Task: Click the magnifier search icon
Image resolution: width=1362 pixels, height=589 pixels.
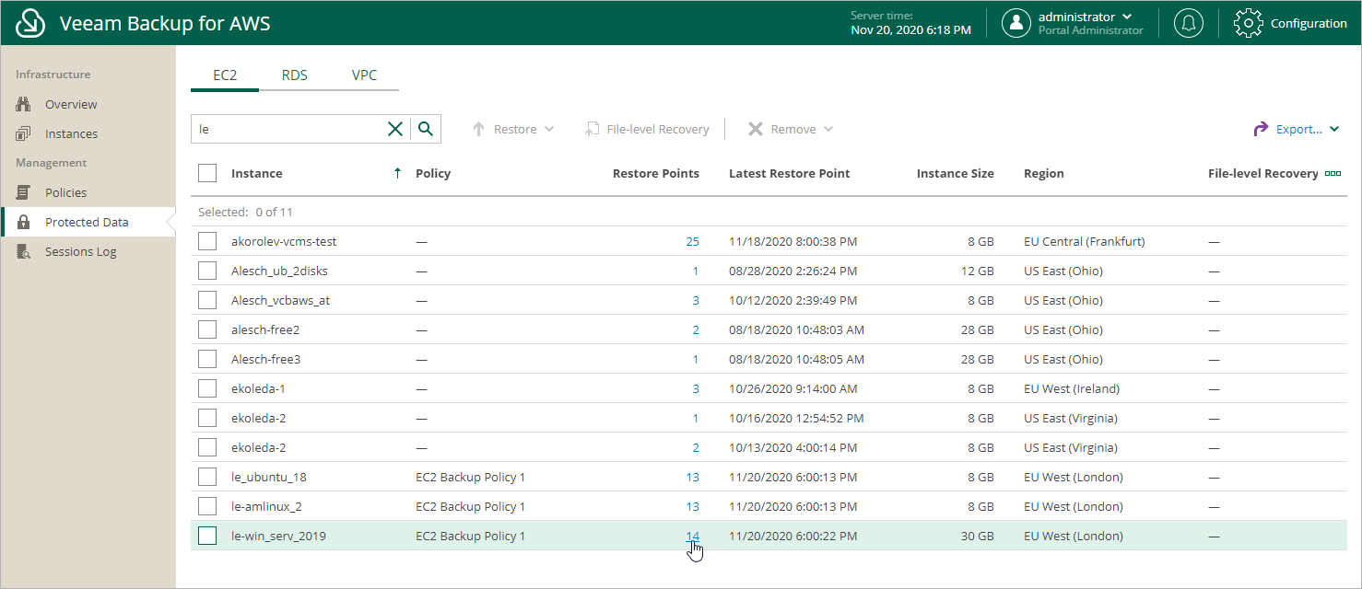Action: [x=426, y=129]
